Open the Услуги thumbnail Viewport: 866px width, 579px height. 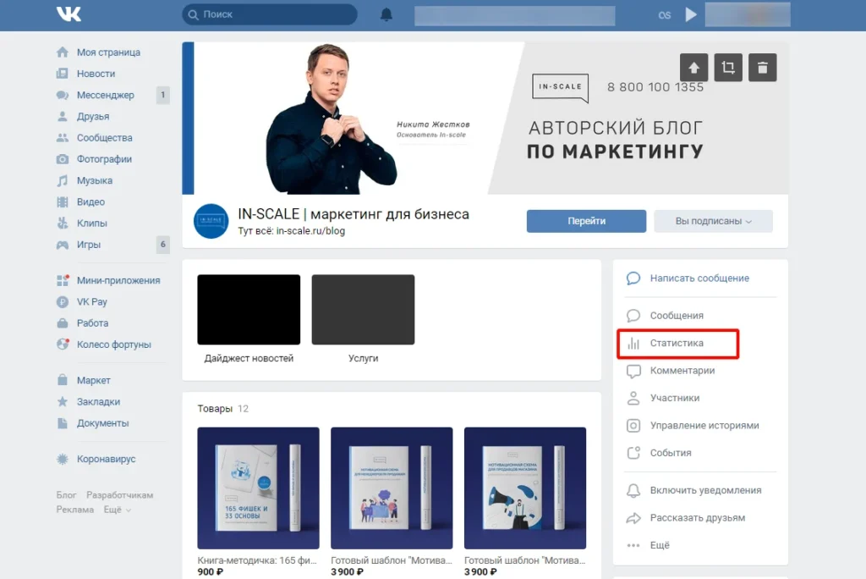363,310
